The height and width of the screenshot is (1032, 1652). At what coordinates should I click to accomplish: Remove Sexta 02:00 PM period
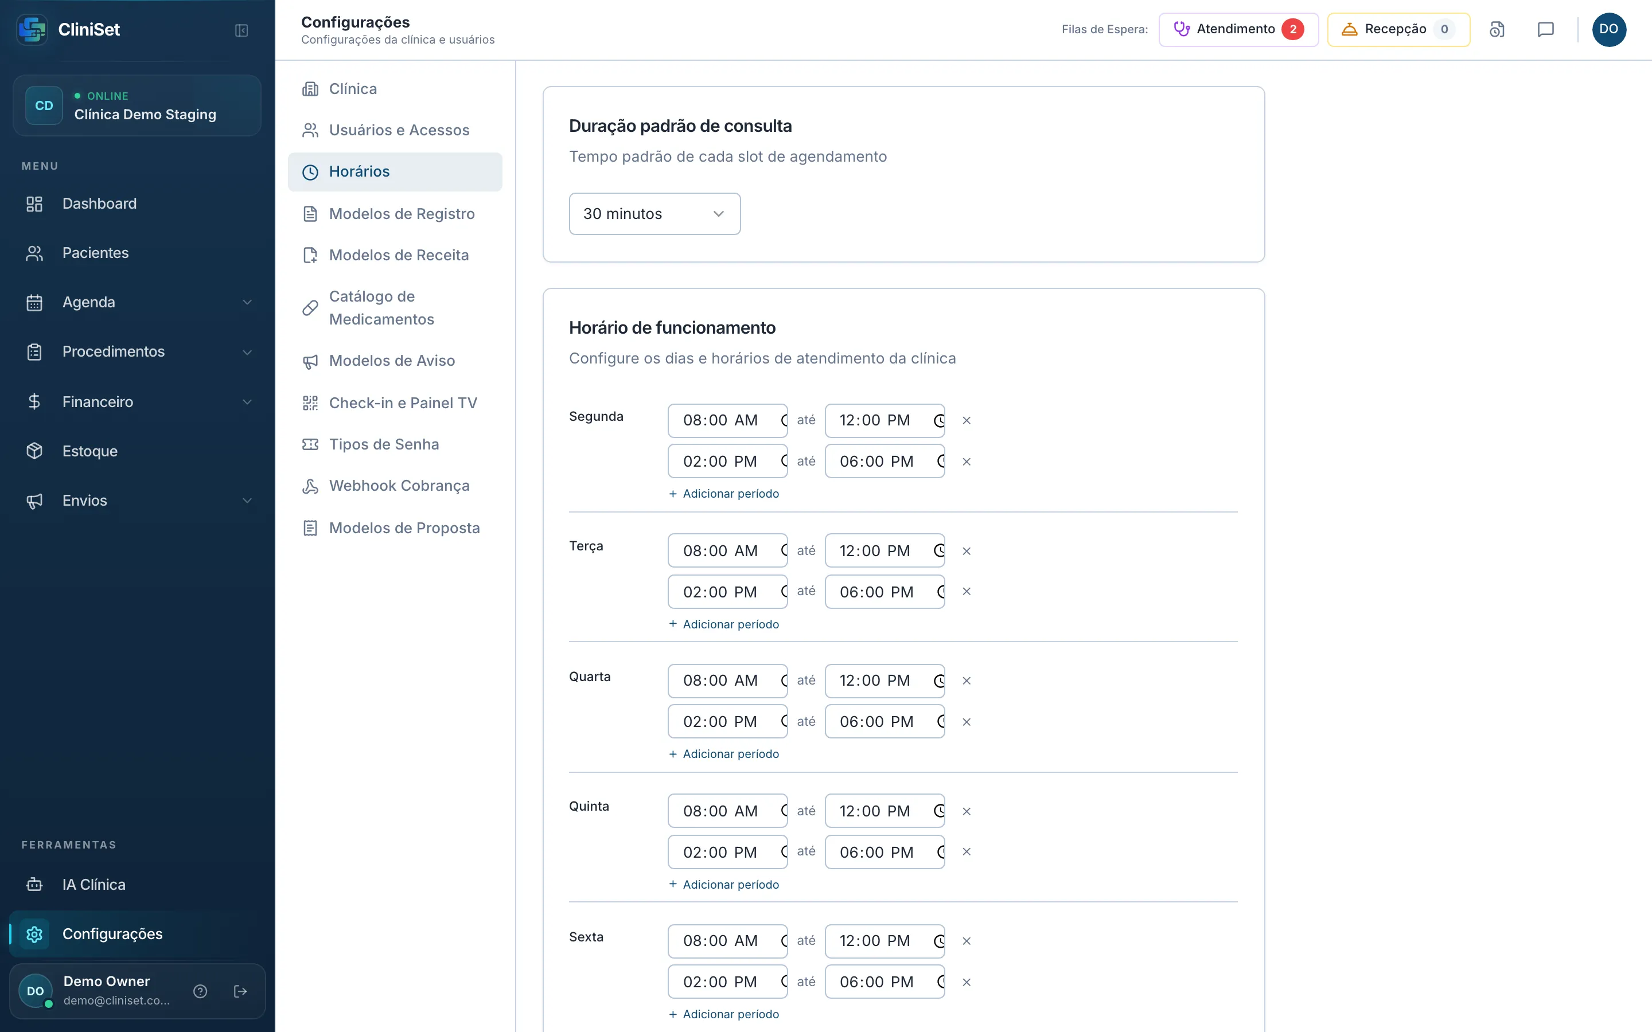coord(966,982)
